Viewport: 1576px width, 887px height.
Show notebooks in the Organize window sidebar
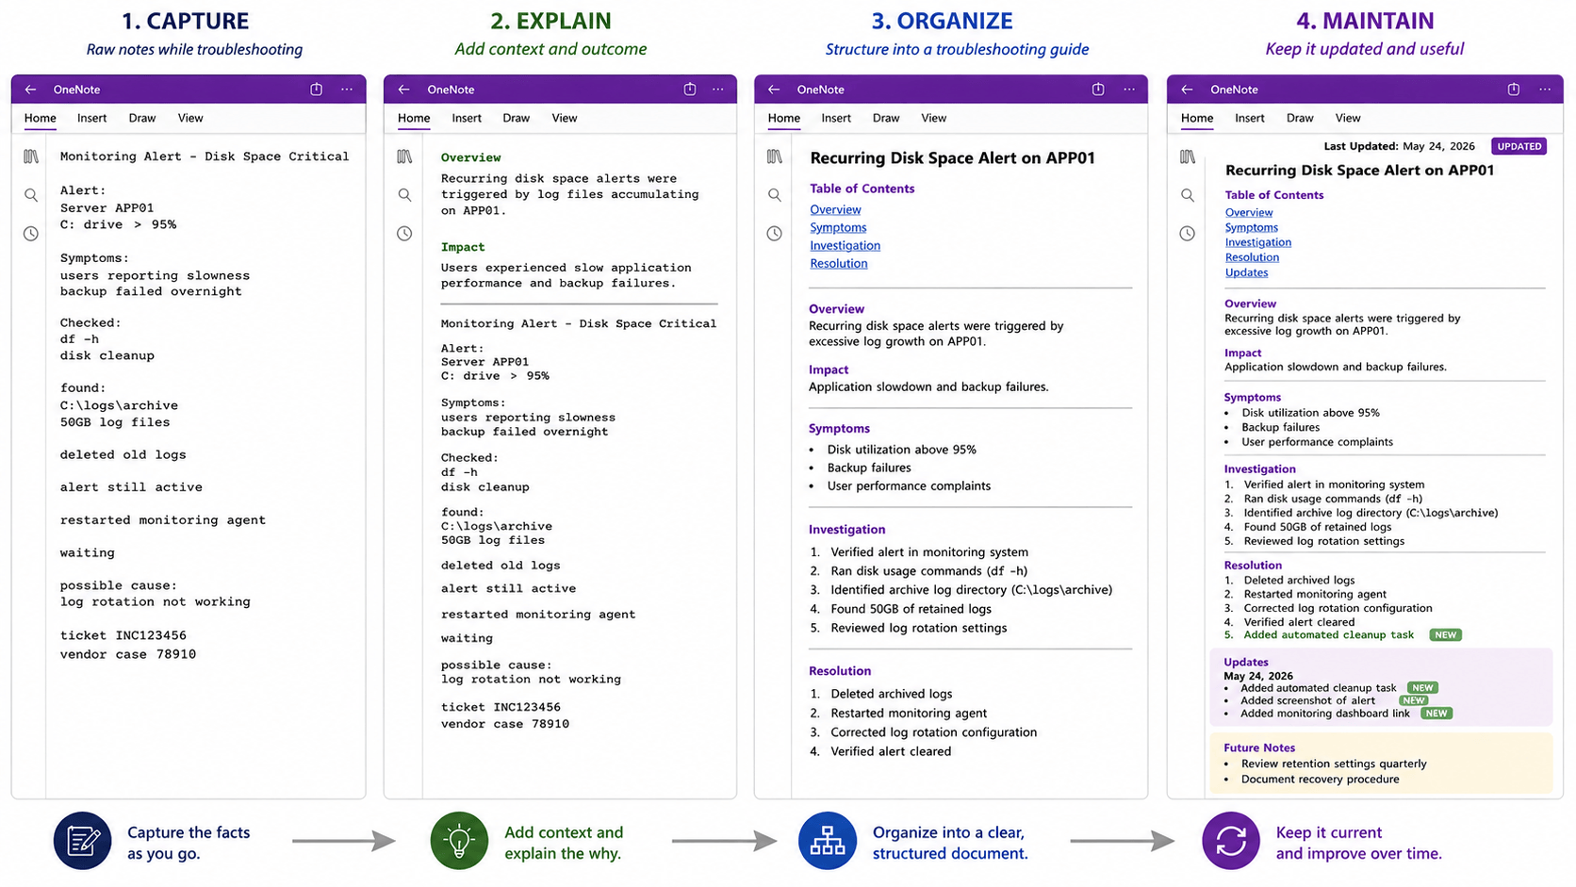click(774, 156)
